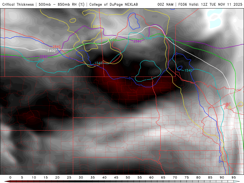Click the colorbar tick label "70"

click(175, 178)
